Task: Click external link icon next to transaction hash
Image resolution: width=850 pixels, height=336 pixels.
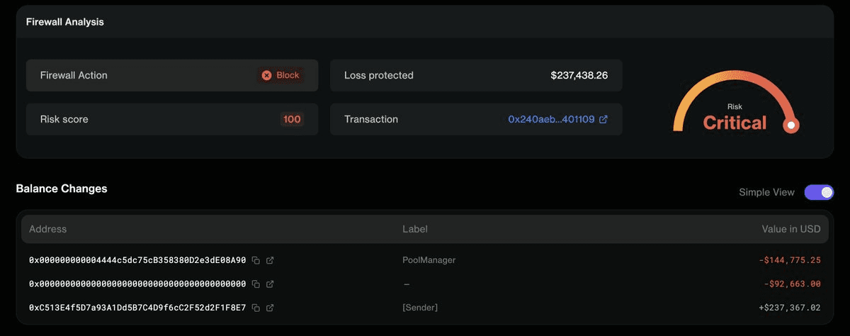Action: pos(603,120)
